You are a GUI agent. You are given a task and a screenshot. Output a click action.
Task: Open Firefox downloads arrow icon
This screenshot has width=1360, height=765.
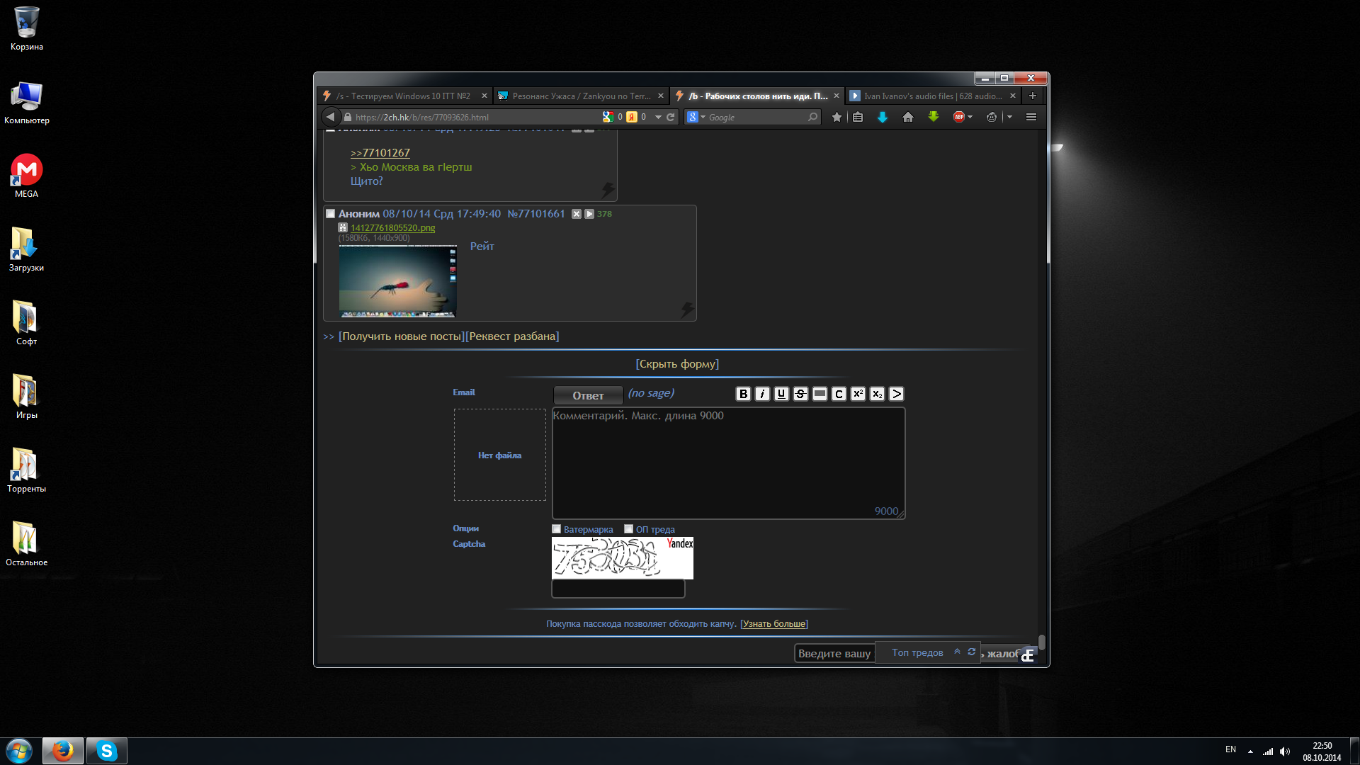pos(883,117)
